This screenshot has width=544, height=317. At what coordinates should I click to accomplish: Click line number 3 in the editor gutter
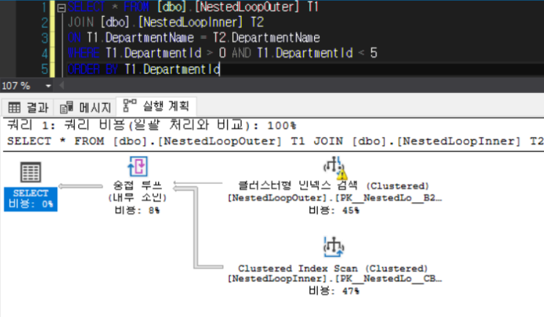pyautogui.click(x=45, y=37)
